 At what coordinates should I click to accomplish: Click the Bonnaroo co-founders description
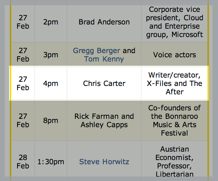point(175,121)
